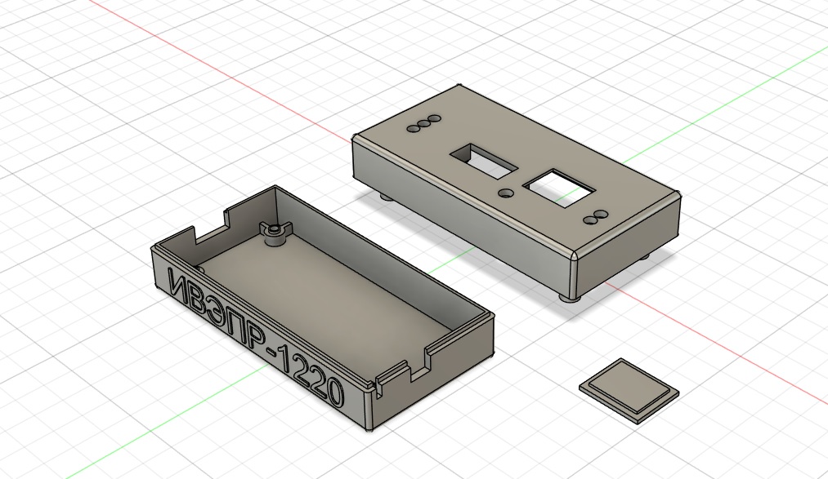Click the middle hole of the three-hole group
Viewport: 828px width, 479px height.
point(424,124)
